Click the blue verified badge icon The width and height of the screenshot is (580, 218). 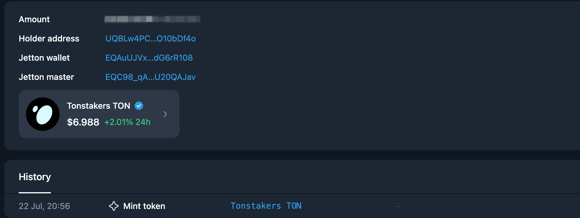click(x=139, y=106)
